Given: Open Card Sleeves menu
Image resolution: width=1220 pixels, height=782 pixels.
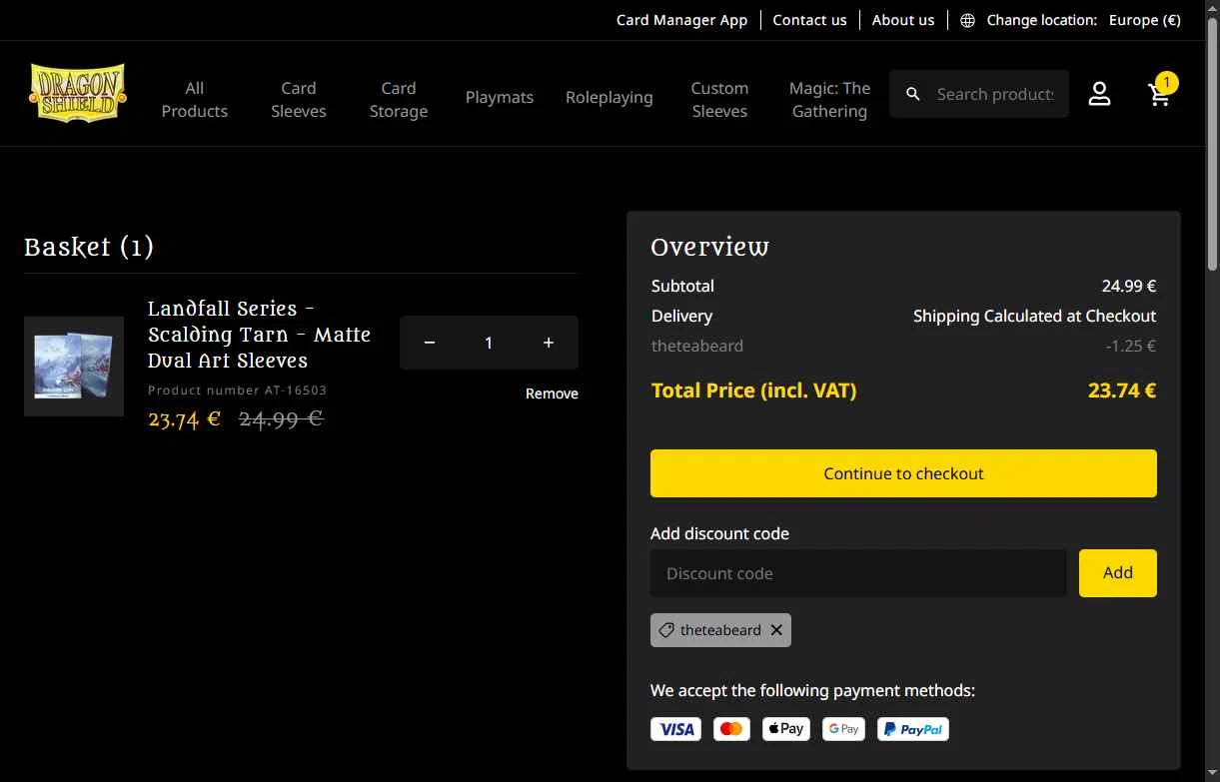Looking at the screenshot, I should click(x=299, y=99).
